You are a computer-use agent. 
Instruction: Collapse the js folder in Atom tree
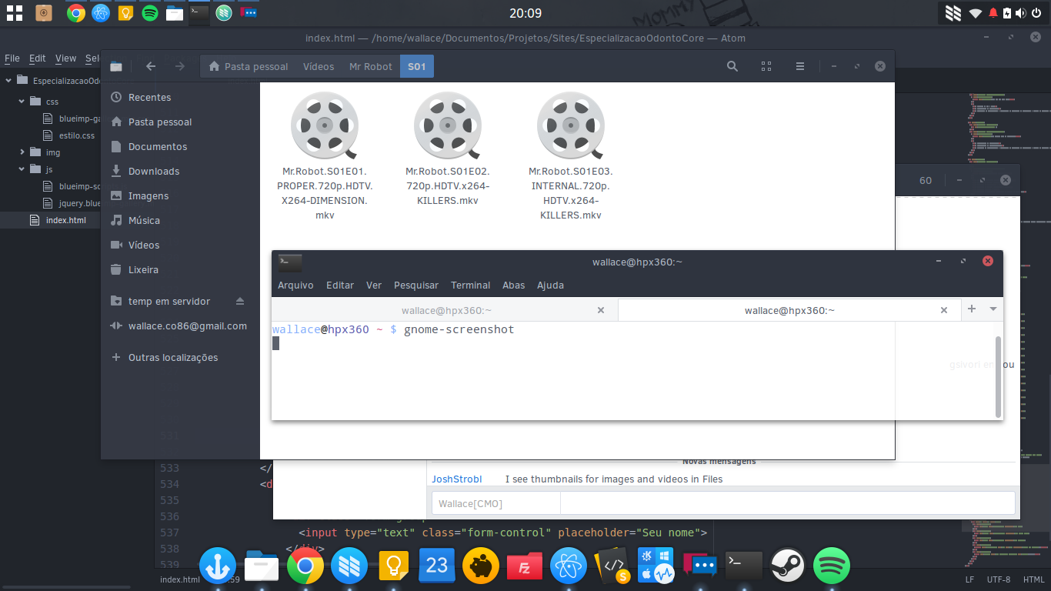pos(23,169)
